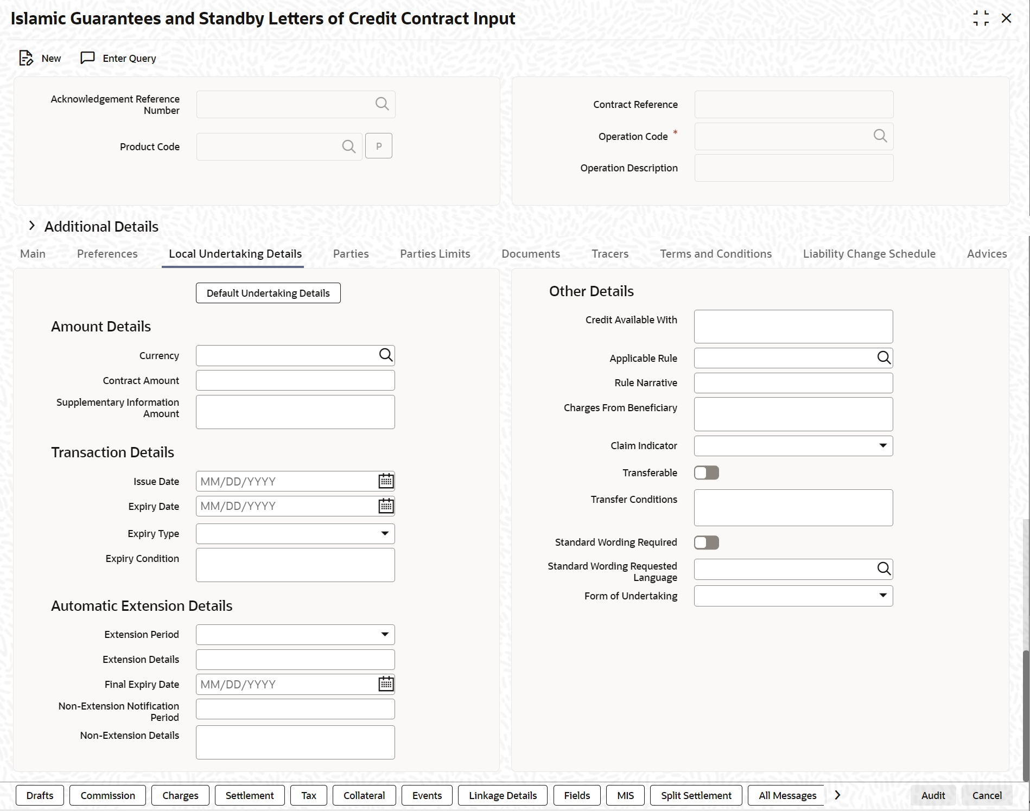The height and width of the screenshot is (811, 1030).
Task: Open Currency search lookup
Action: click(x=386, y=355)
